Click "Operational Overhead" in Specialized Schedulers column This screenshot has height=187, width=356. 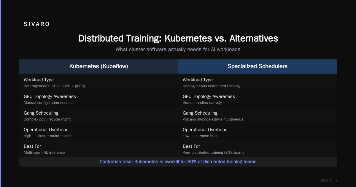click(x=205, y=130)
